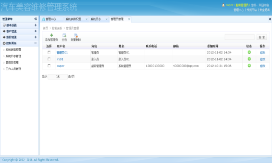Screen dimensions: 272x163
Task: Open 工作人员管理 in the sidebar
Action: (13, 69)
